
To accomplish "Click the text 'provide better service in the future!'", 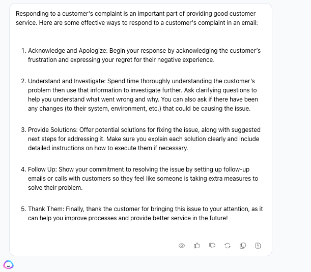I will 173,218.
